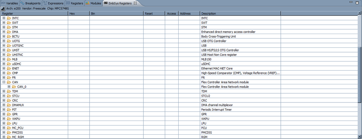Click the ENET folder icon
The height and width of the screenshot is (139, 362).
pos(9,68)
